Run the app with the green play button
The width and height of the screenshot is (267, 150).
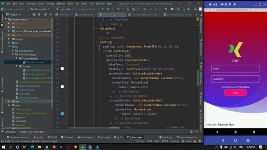point(103,9)
